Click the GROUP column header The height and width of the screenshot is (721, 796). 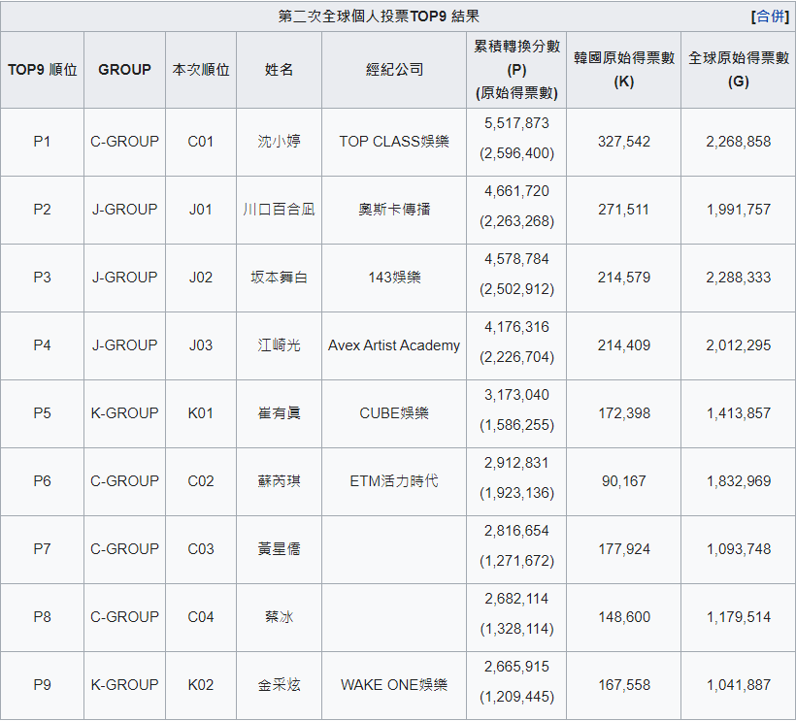pos(124,70)
